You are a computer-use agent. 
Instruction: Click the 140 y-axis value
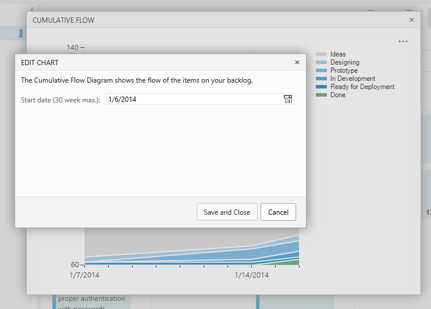click(x=73, y=48)
